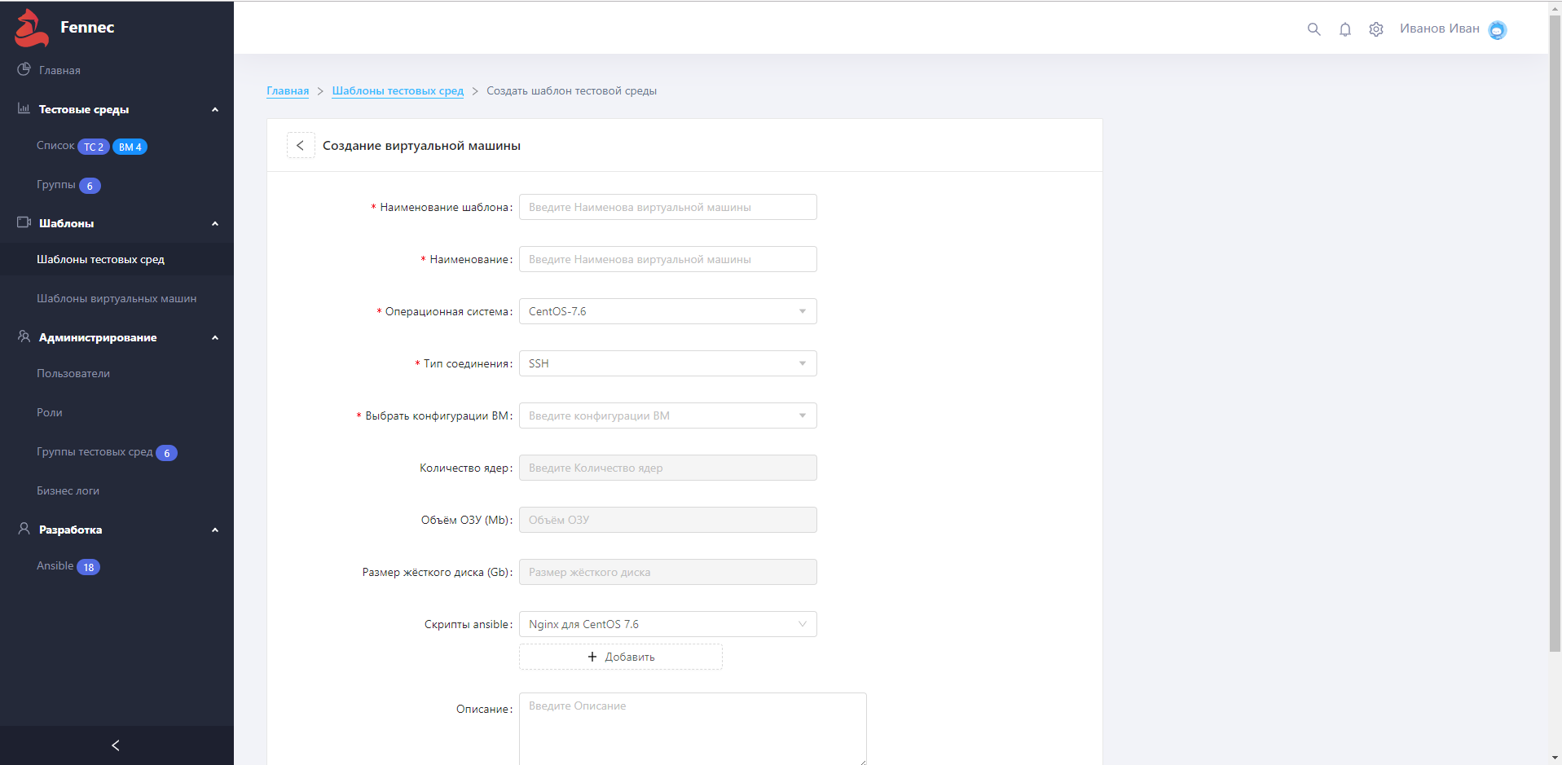
Task: Click the Главная breadcrumb link
Action: (x=288, y=90)
